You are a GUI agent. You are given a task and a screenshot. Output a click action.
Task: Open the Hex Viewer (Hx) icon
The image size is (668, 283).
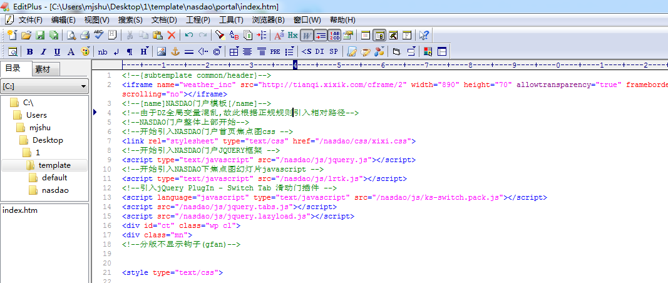tap(292, 35)
